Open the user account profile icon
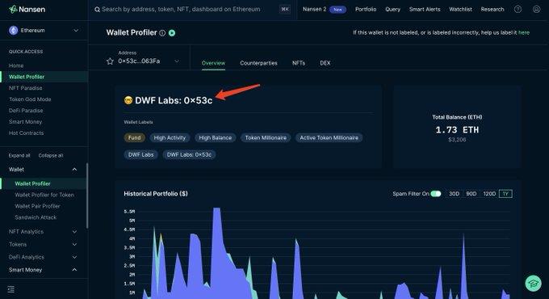 tap(536, 10)
